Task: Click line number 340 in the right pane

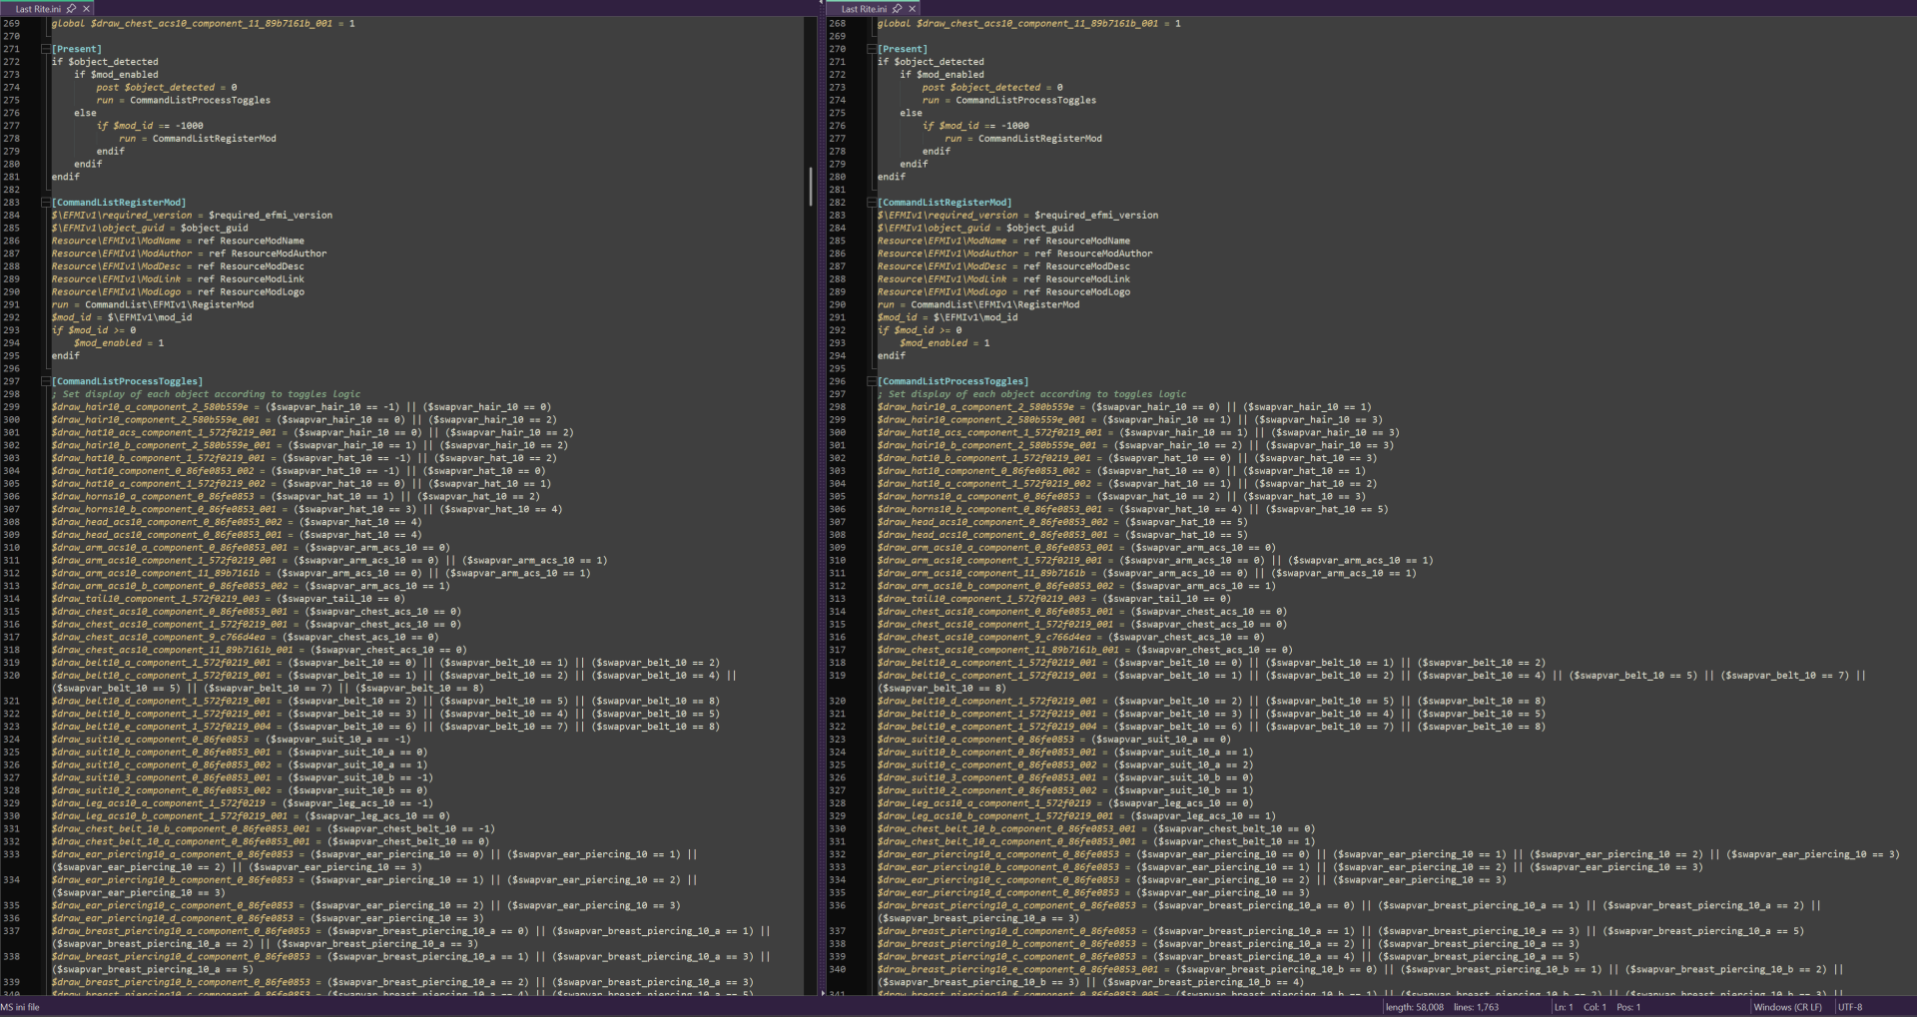Action: (837, 969)
